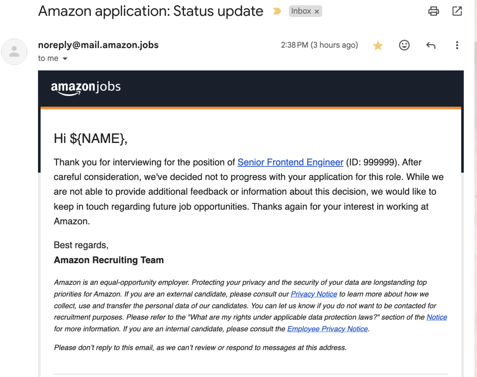Open the three-dot More options menu
Viewport: 477px width, 377px height.
point(457,45)
